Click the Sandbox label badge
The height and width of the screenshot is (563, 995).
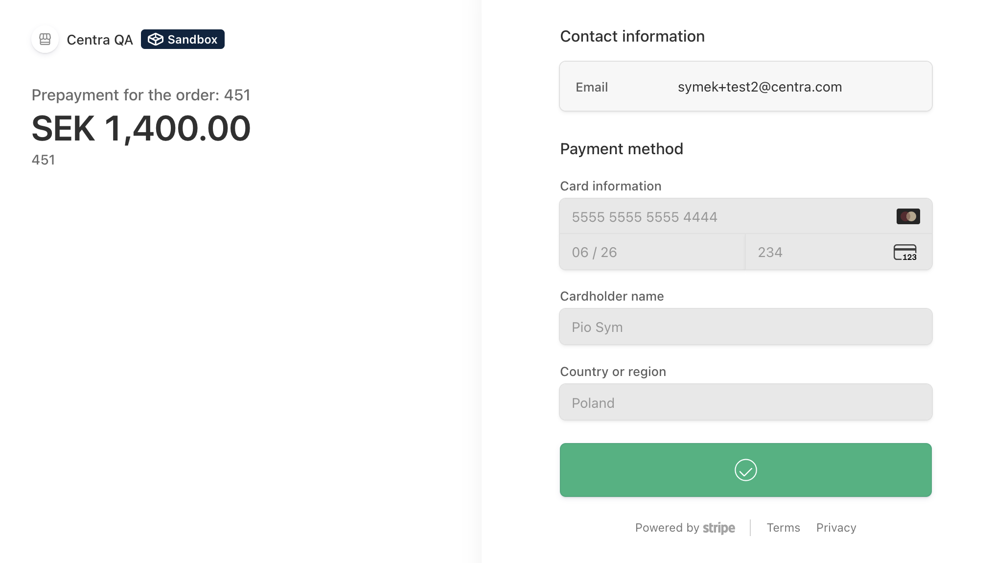pyautogui.click(x=183, y=39)
